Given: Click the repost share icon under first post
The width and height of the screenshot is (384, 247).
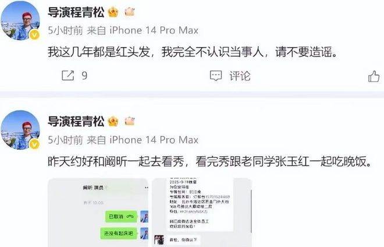Looking at the screenshot, I should [x=68, y=76].
